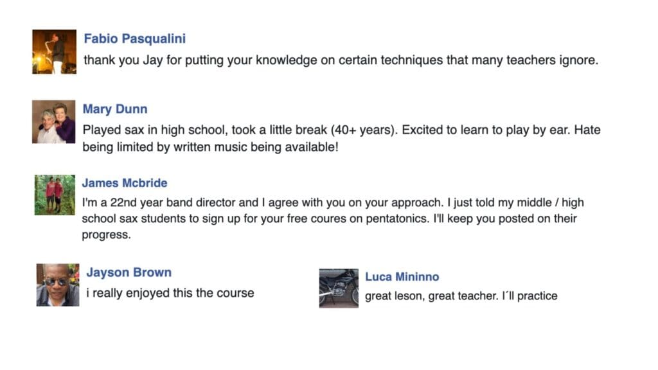658x370 pixels.
Task: Click the word 'progress.' in James's comment
Action: [106, 235]
